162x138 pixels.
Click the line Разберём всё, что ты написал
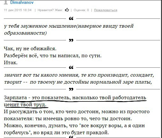click(x=53, y=56)
